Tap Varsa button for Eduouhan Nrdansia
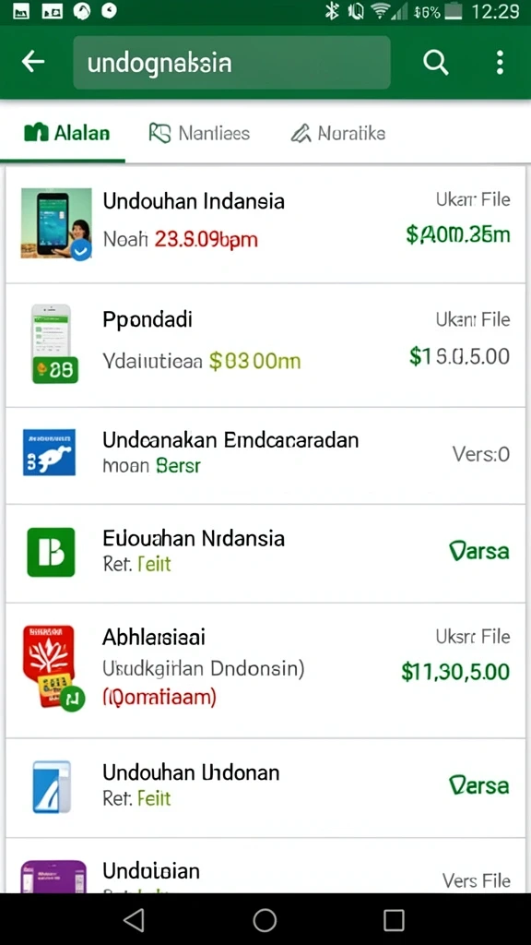The width and height of the screenshot is (531, 945). click(x=479, y=552)
